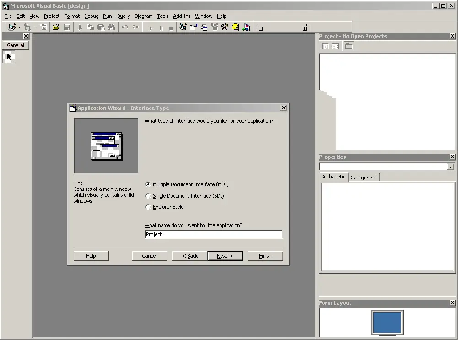This screenshot has width=458, height=340.
Task: Click the End stop button
Action: (171, 28)
